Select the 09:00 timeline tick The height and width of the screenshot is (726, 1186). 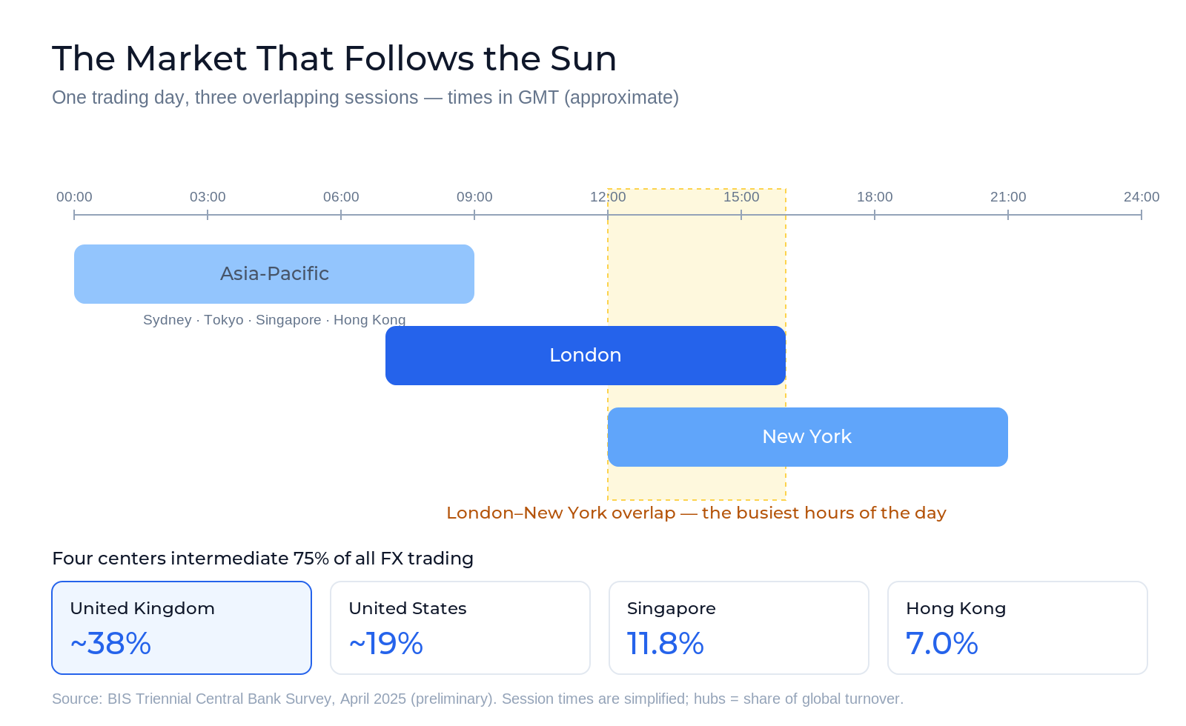[474, 197]
